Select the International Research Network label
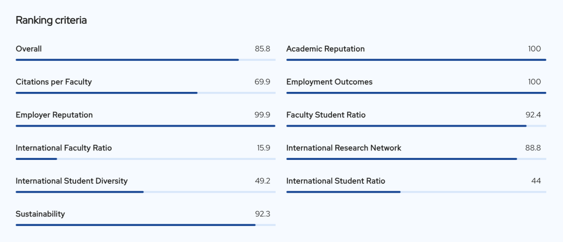563x242 pixels. pos(344,148)
